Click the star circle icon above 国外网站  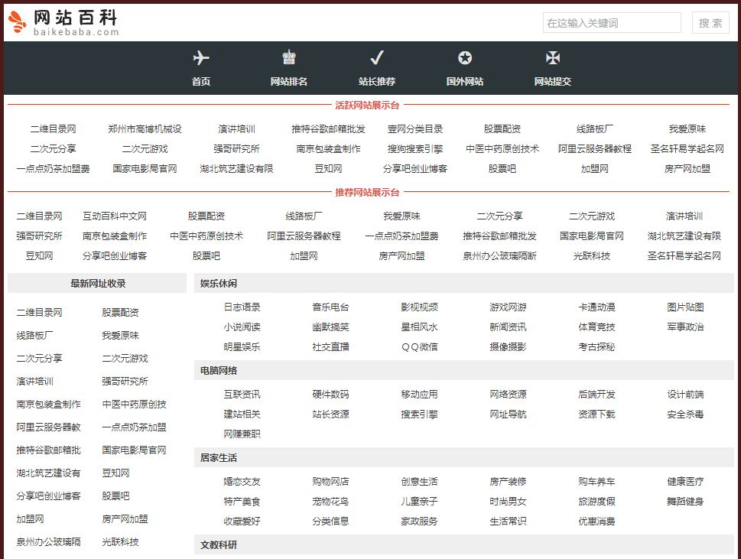(464, 57)
